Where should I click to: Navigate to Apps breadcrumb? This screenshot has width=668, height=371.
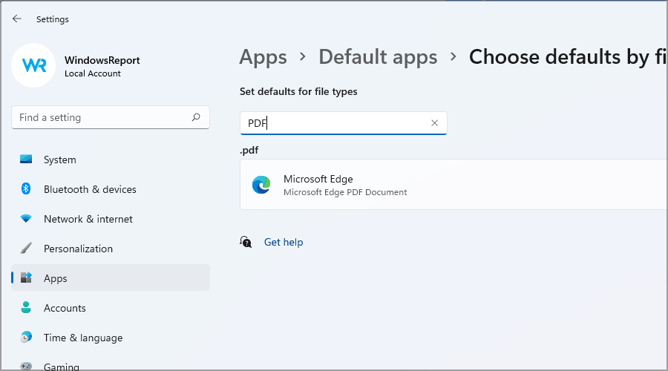(263, 57)
